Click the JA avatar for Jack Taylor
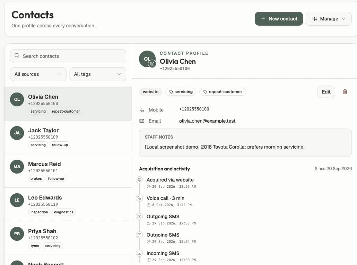This screenshot has height=265, width=357. pos(17,133)
